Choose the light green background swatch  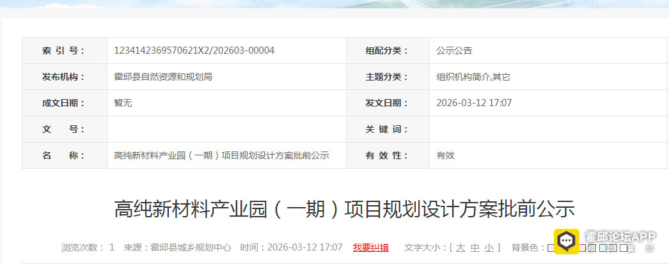[592, 248]
